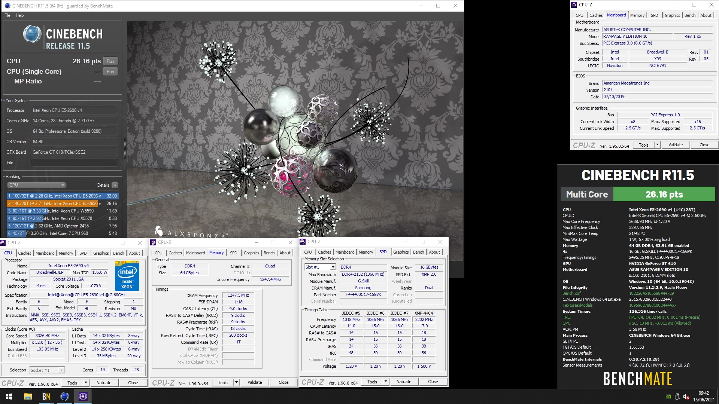This screenshot has height=404, width=719.
Task: Open File Explorer from the taskbar
Action: pyautogui.click(x=28, y=397)
